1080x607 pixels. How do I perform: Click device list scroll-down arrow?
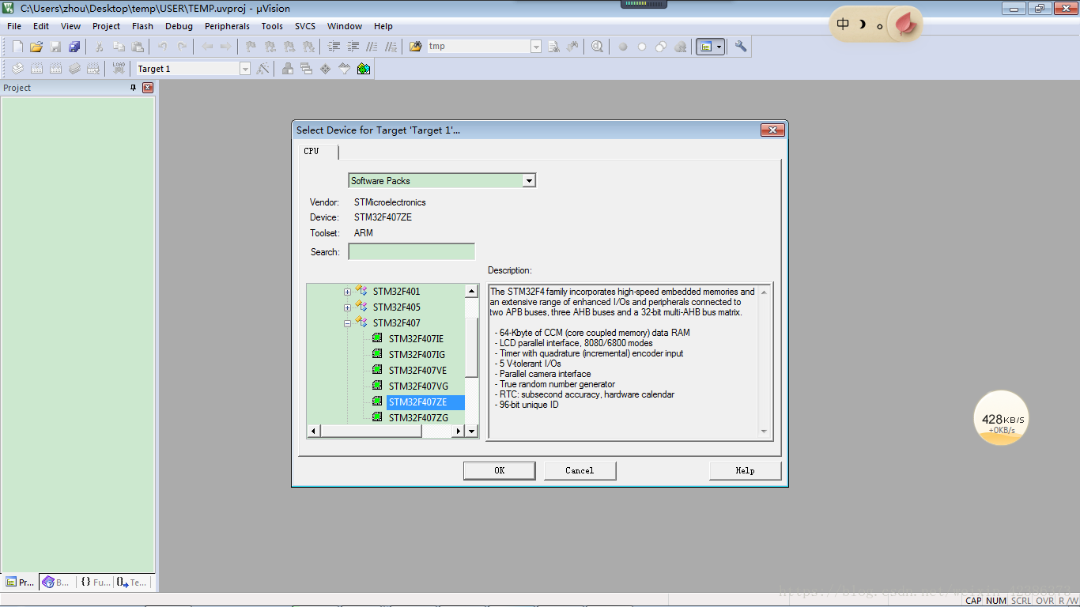tap(472, 431)
